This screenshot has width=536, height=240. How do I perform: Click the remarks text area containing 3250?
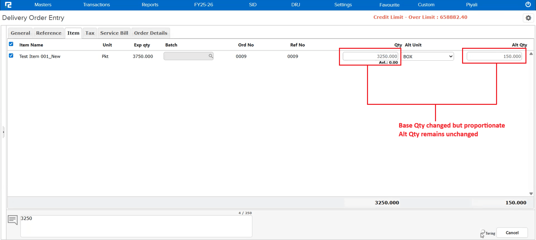coord(136,226)
